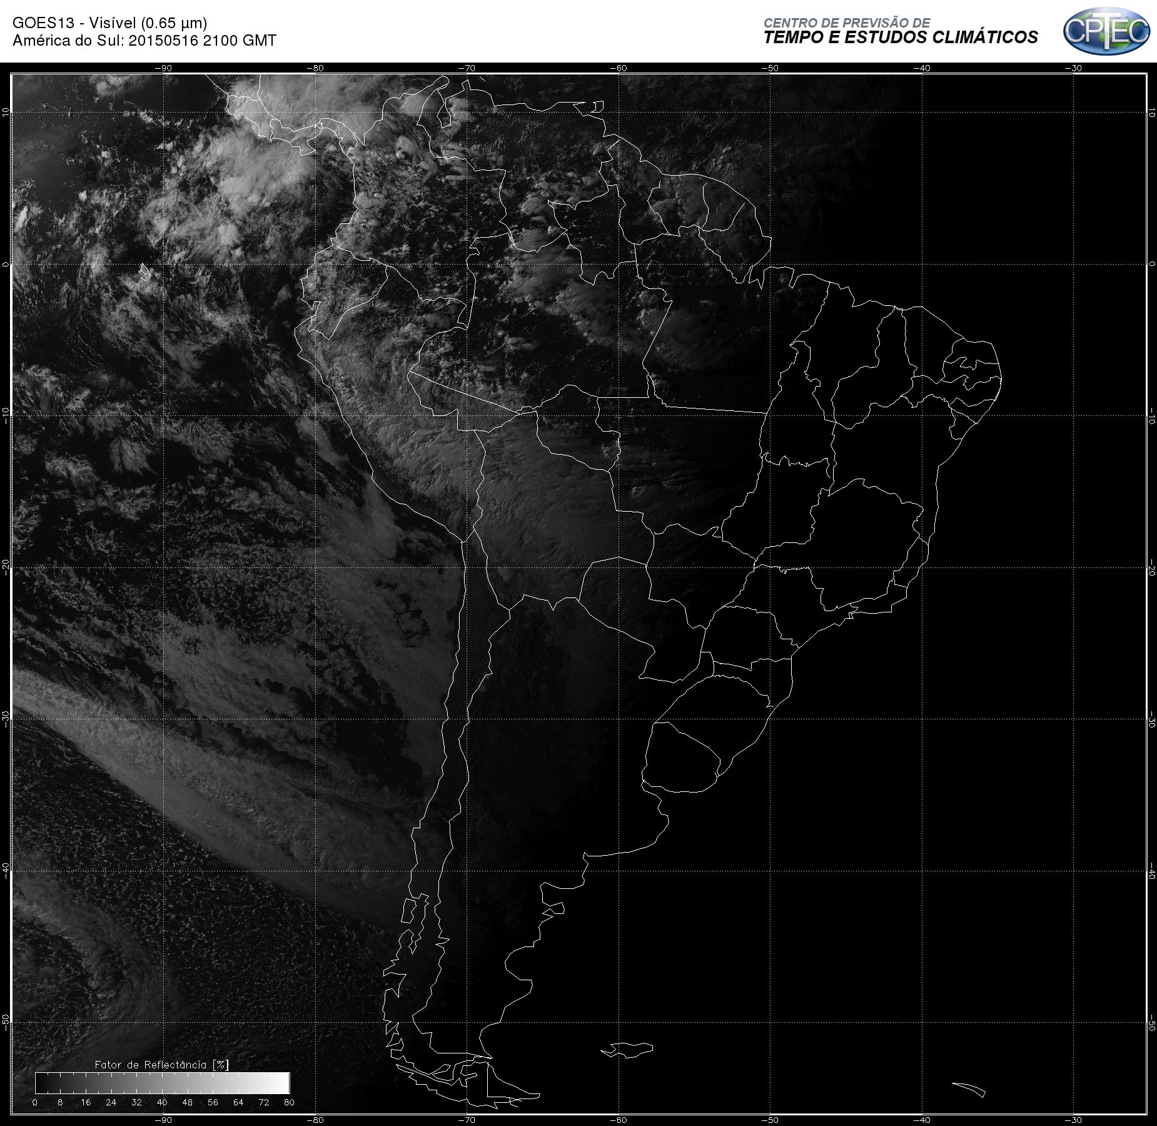Click the '-80' longitude label at top

(315, 68)
